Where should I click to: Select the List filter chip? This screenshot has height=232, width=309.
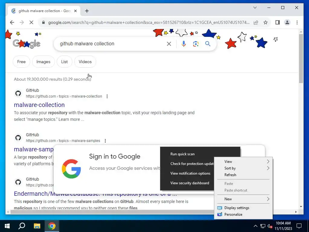click(65, 62)
